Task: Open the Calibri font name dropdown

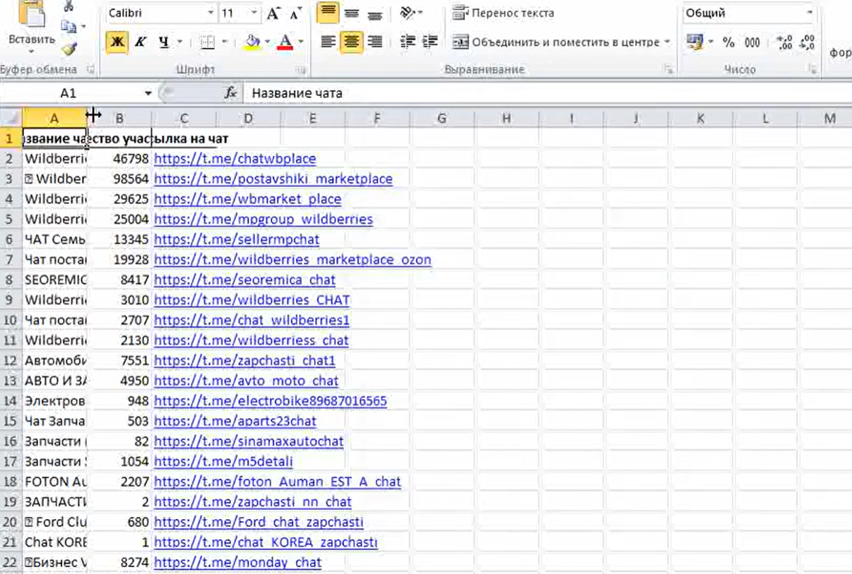Action: (211, 13)
